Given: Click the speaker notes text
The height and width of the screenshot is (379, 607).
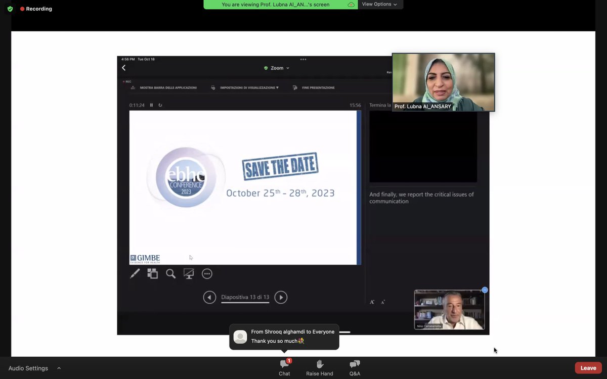Looking at the screenshot, I should point(421,198).
